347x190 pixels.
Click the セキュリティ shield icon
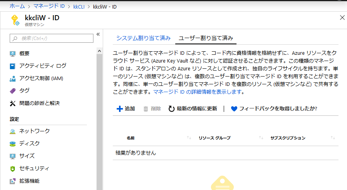13,169
